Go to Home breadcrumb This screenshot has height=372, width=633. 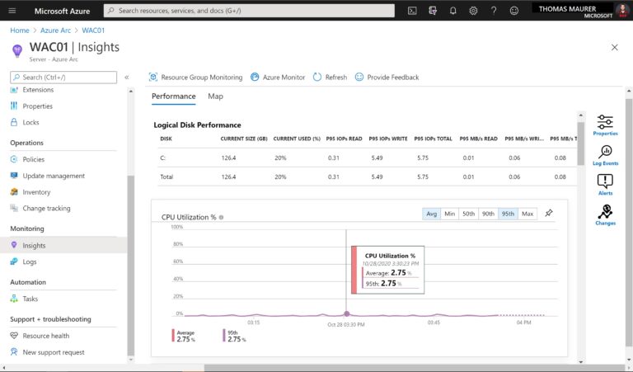20,31
